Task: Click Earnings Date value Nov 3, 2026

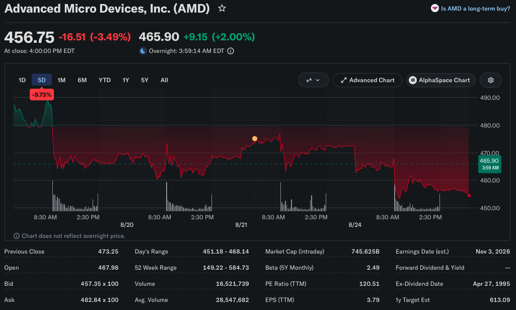Action: 493,252
